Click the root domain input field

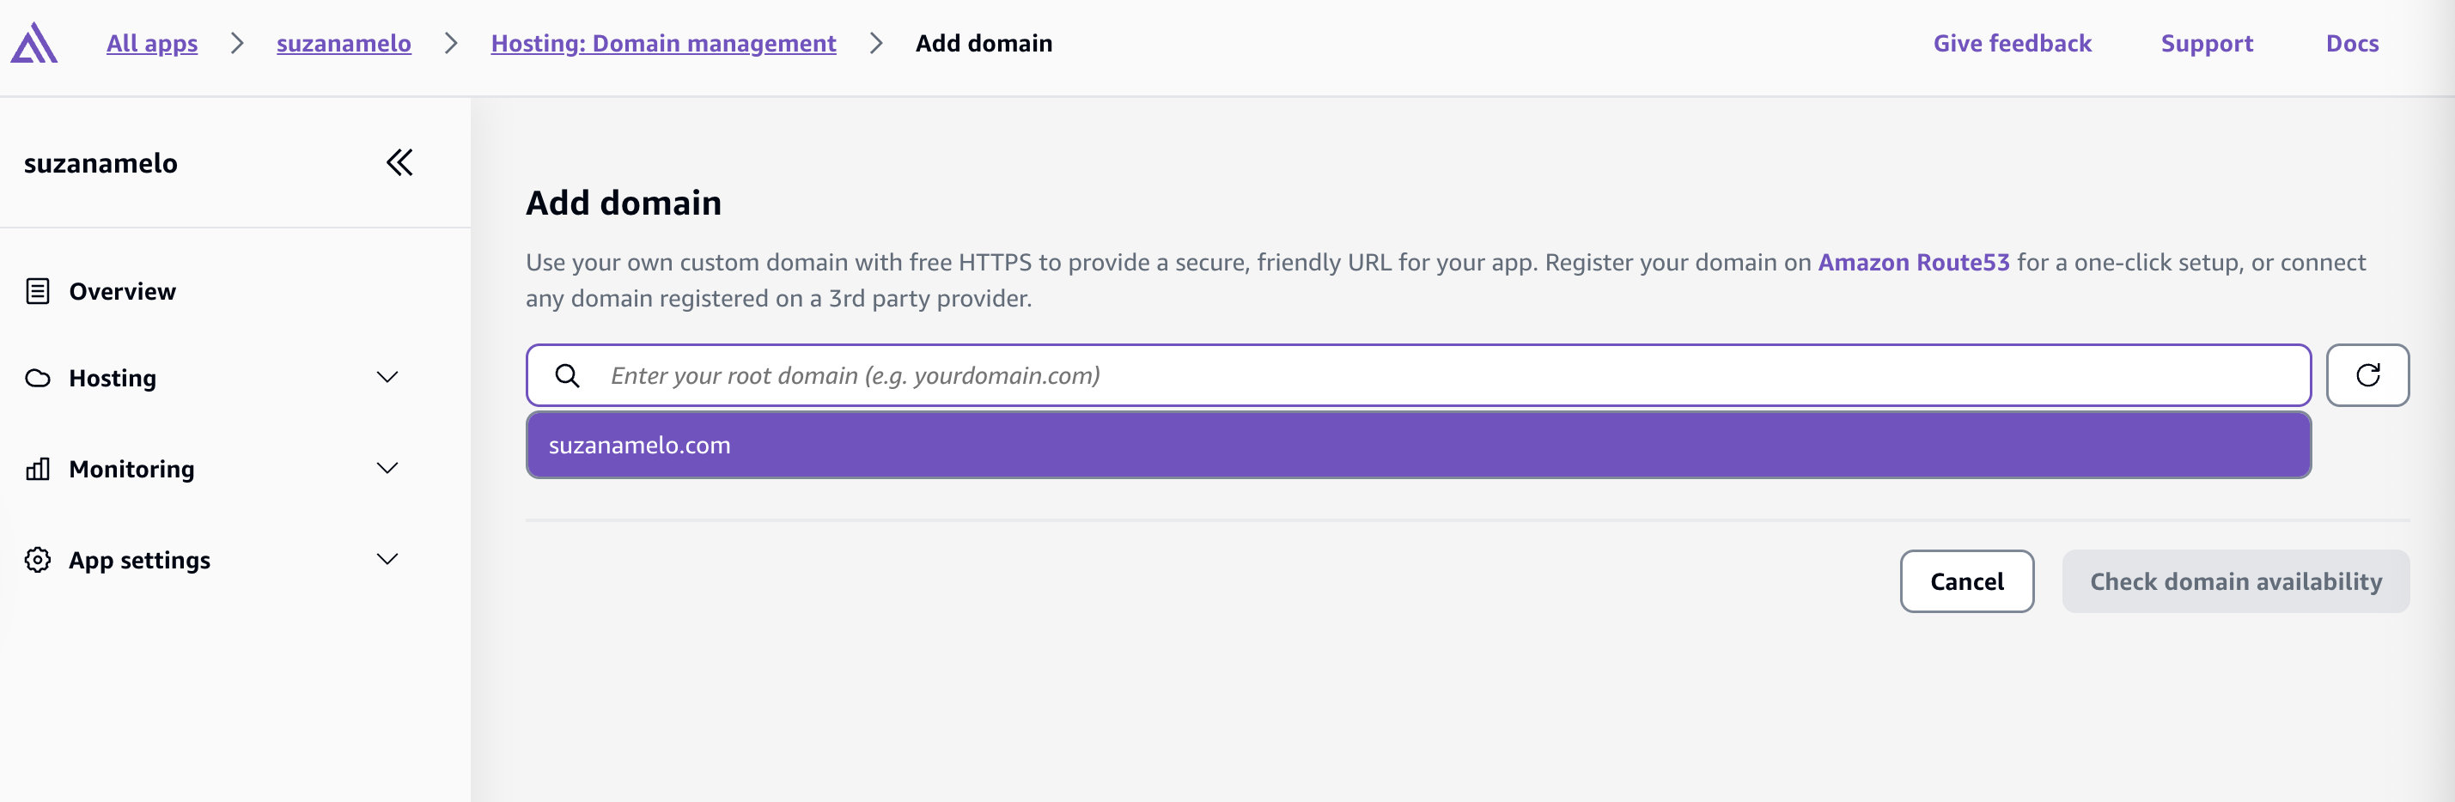click(x=1143, y=375)
